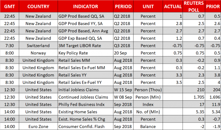Click the PERIOD column header
The image size is (221, 130).
click(123, 7)
